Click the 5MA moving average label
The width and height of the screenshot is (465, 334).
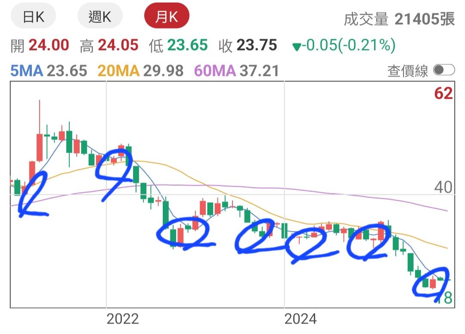tap(27, 71)
